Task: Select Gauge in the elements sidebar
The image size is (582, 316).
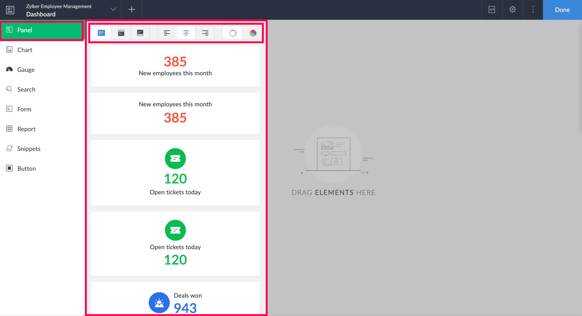Action: [x=26, y=70]
